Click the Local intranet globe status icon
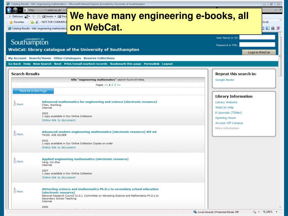This screenshot has height=216, width=288. pyautogui.click(x=195, y=212)
